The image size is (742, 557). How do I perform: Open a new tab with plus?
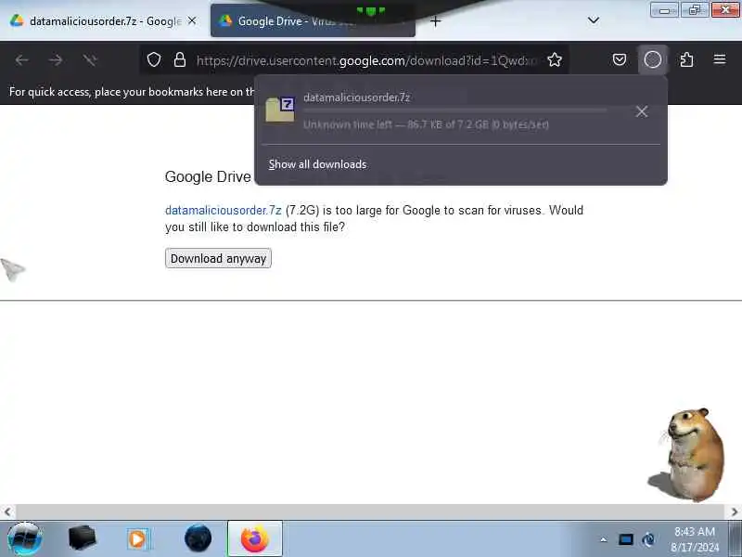(x=435, y=21)
